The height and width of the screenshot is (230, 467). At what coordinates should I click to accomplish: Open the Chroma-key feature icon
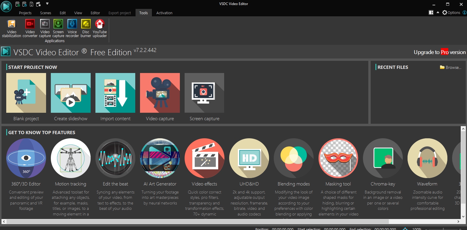[383, 158]
